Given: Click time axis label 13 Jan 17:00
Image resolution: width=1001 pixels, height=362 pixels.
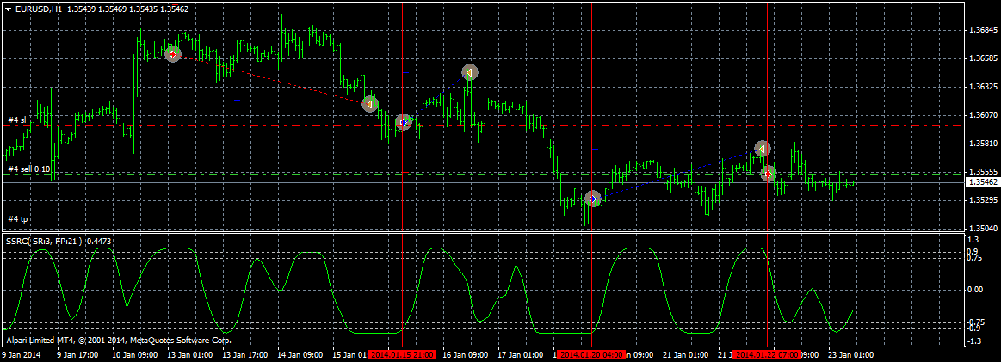Looking at the screenshot, I should coord(246,354).
